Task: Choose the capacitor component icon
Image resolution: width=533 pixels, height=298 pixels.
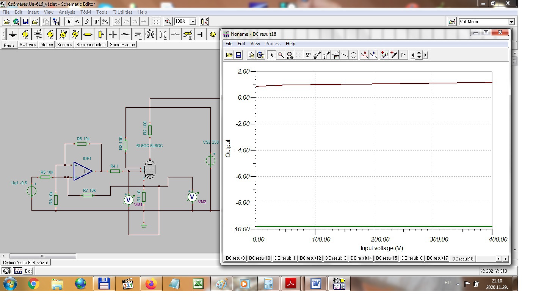Action: [x=113, y=35]
